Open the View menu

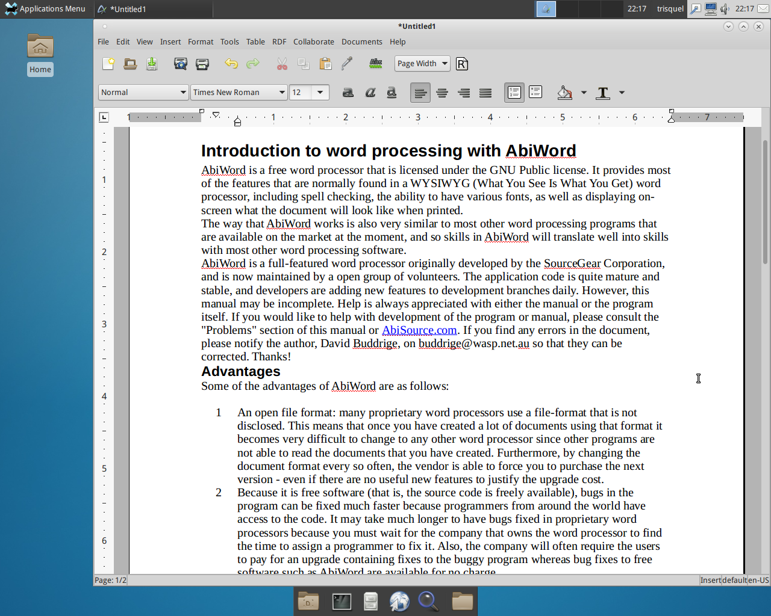[145, 42]
